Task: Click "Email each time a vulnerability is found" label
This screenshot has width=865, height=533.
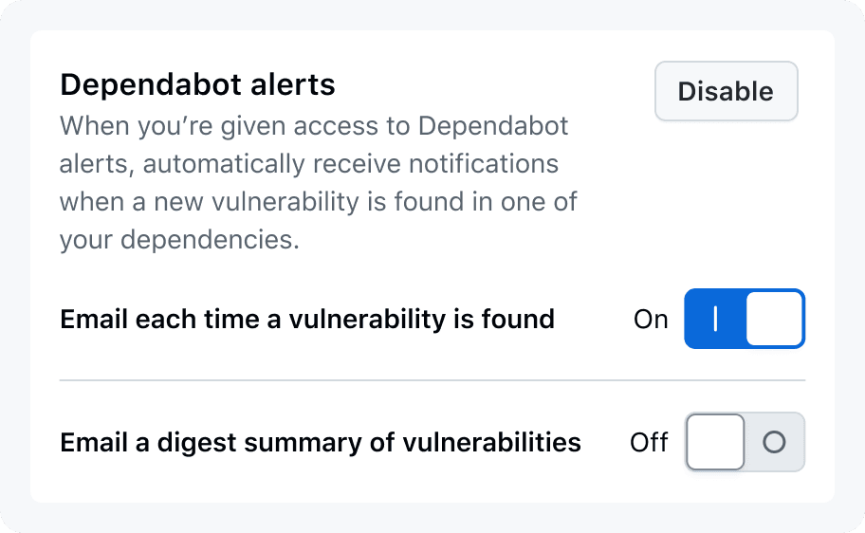Action: coord(306,320)
